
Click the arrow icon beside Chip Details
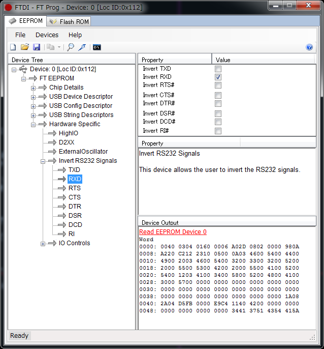43,88
